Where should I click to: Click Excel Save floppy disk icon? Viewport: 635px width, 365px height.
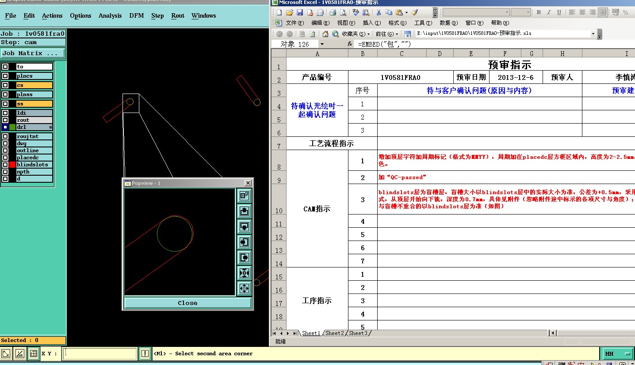(300, 12)
